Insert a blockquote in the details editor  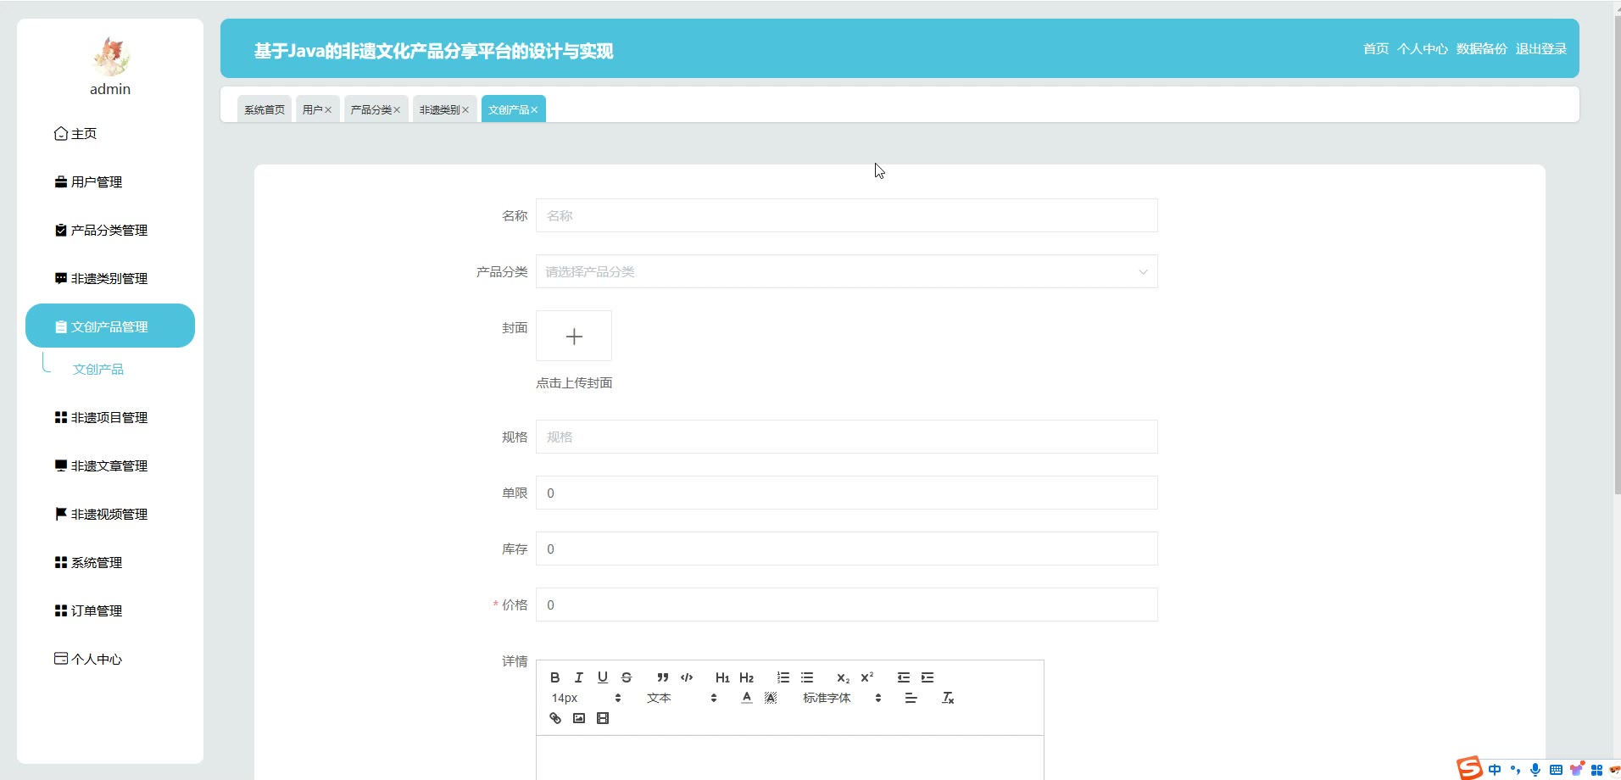tap(663, 677)
